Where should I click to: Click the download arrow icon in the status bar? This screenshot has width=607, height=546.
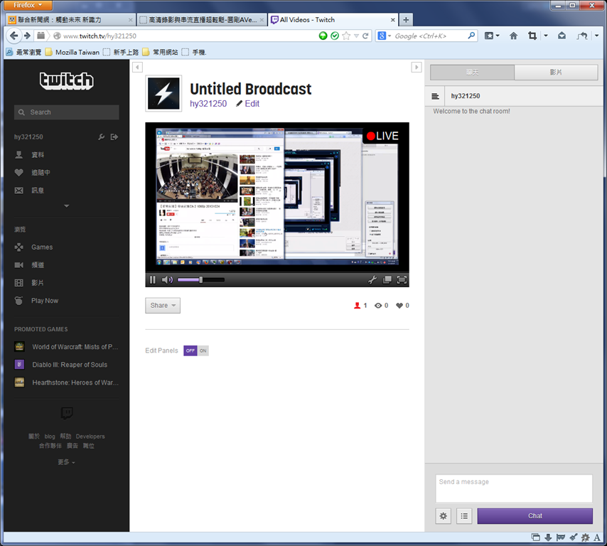coord(548,537)
